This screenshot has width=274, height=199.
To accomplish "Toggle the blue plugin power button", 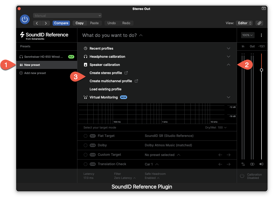I will point(25,19).
